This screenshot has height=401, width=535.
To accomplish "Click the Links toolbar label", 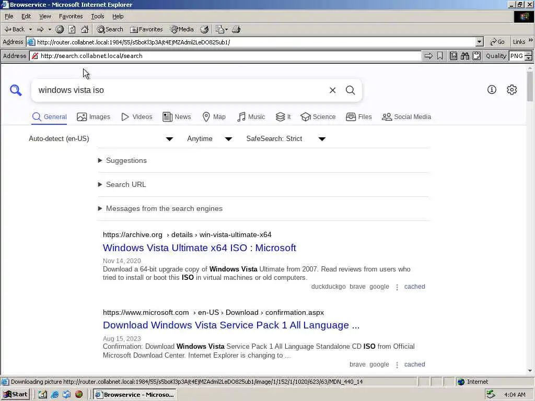I will click(519, 42).
